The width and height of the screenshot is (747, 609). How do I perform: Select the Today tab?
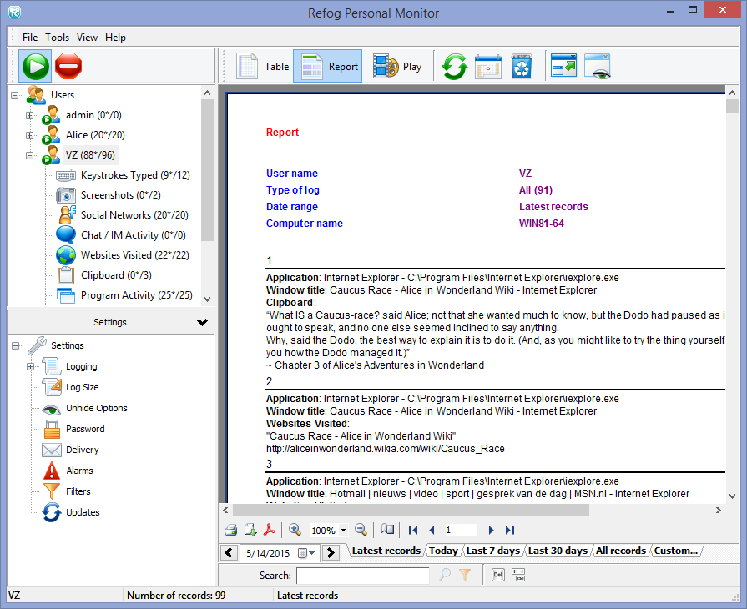(x=443, y=551)
